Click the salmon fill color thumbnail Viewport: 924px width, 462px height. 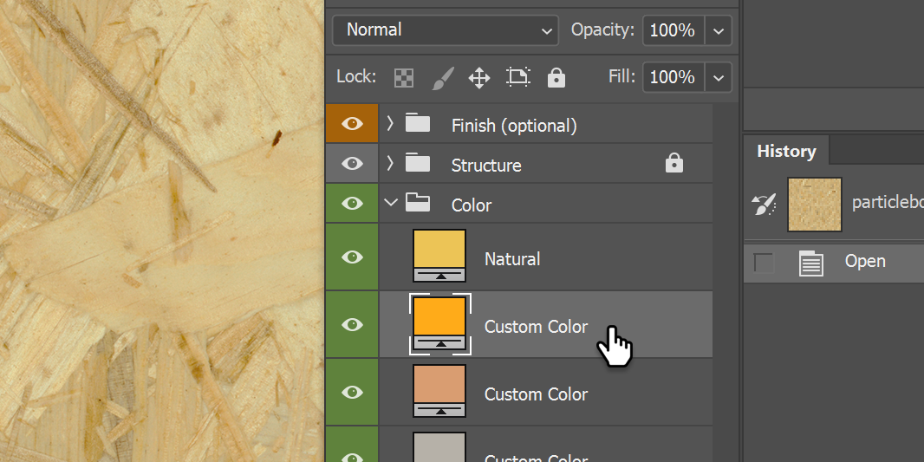439,391
